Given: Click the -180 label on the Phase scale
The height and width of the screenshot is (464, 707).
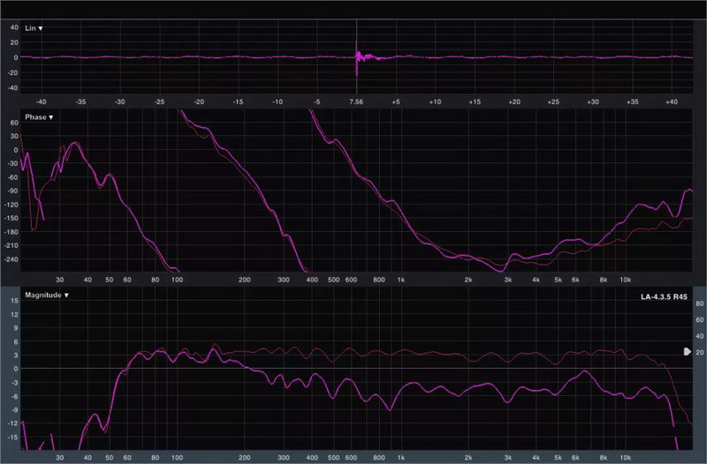Looking at the screenshot, I should 11,232.
